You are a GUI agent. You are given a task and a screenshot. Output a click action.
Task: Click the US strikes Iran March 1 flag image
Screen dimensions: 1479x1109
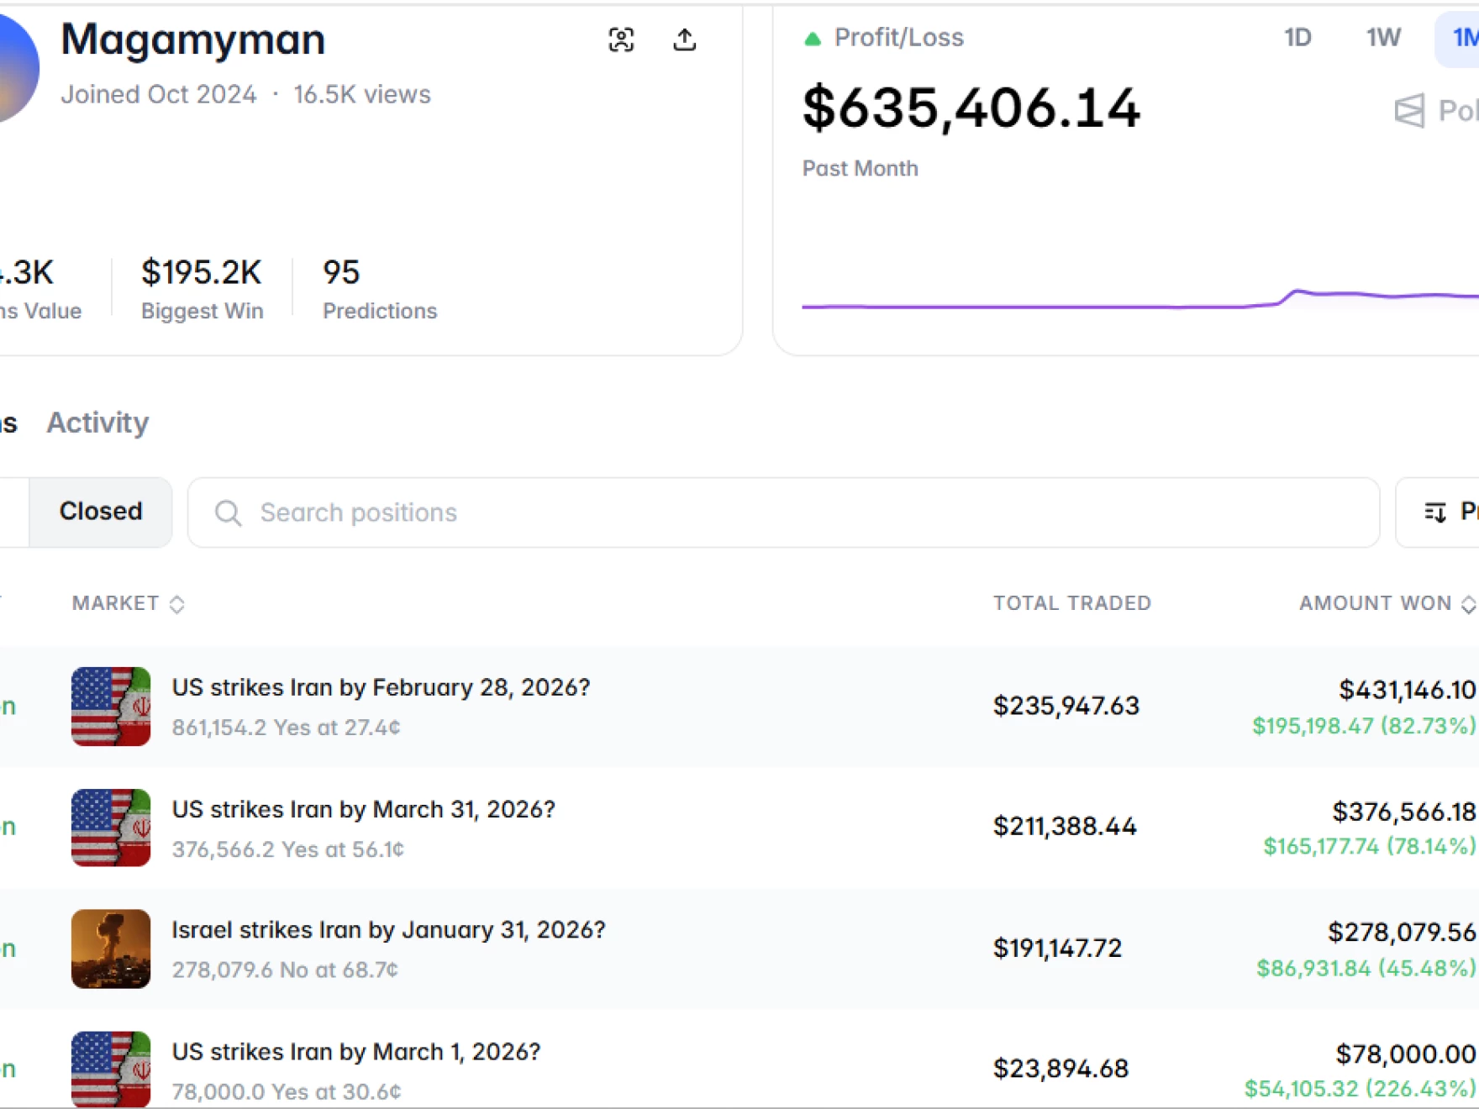[111, 1069]
